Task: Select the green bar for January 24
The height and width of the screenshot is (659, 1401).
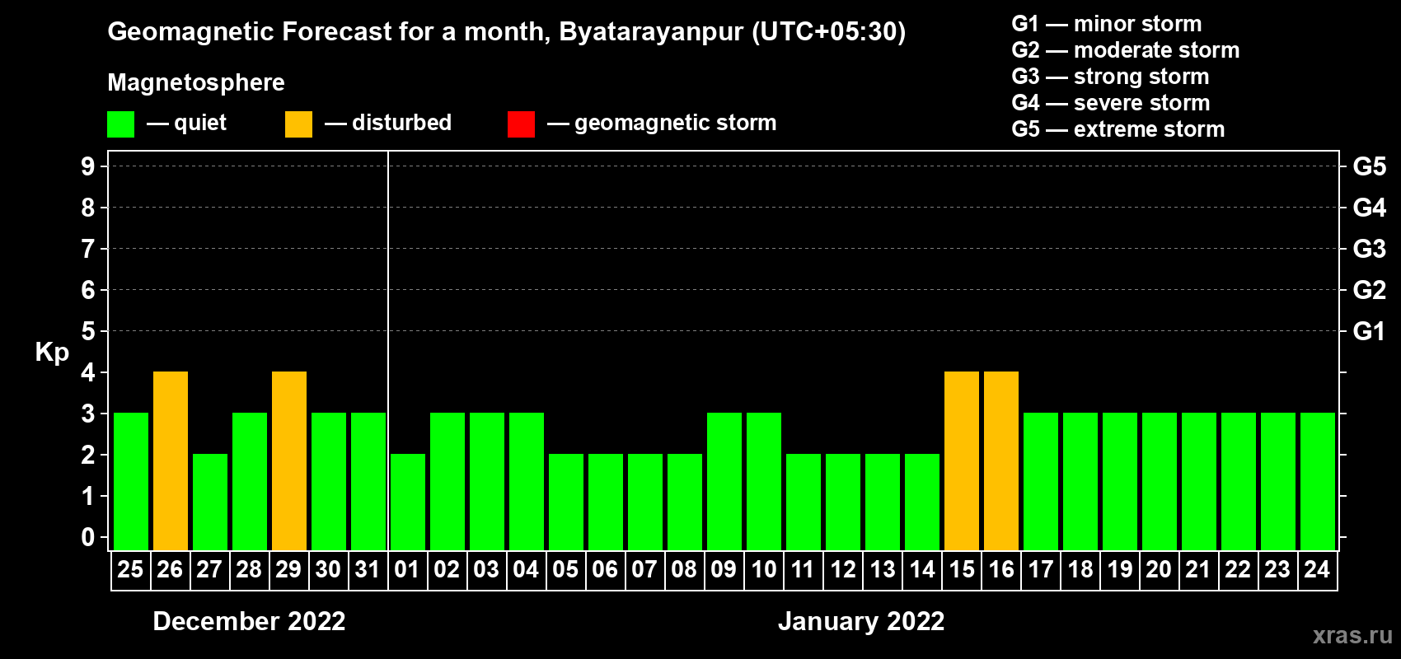Action: click(x=1318, y=482)
